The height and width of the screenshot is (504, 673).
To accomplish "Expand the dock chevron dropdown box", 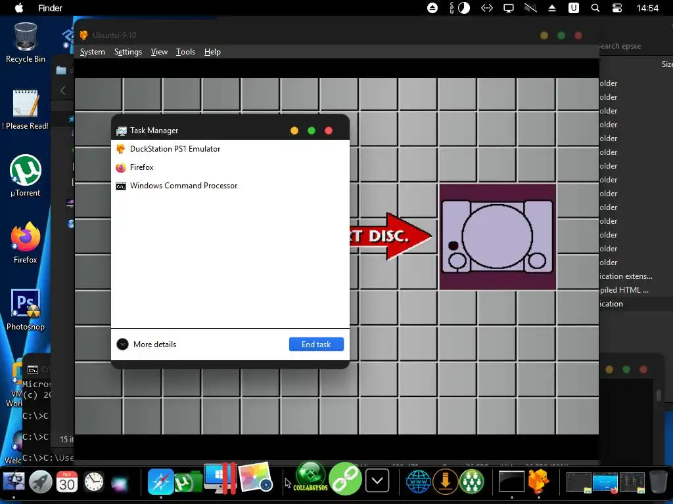I will click(377, 481).
